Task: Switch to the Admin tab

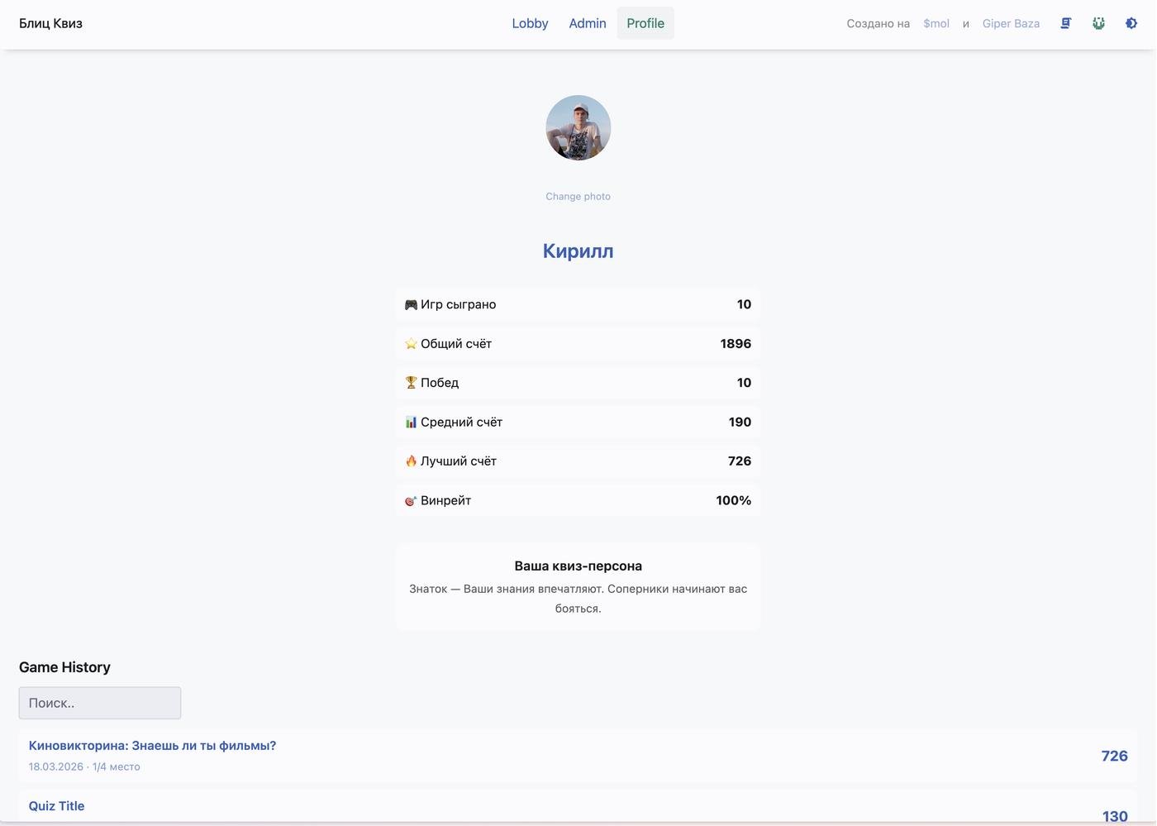Action: point(587,23)
